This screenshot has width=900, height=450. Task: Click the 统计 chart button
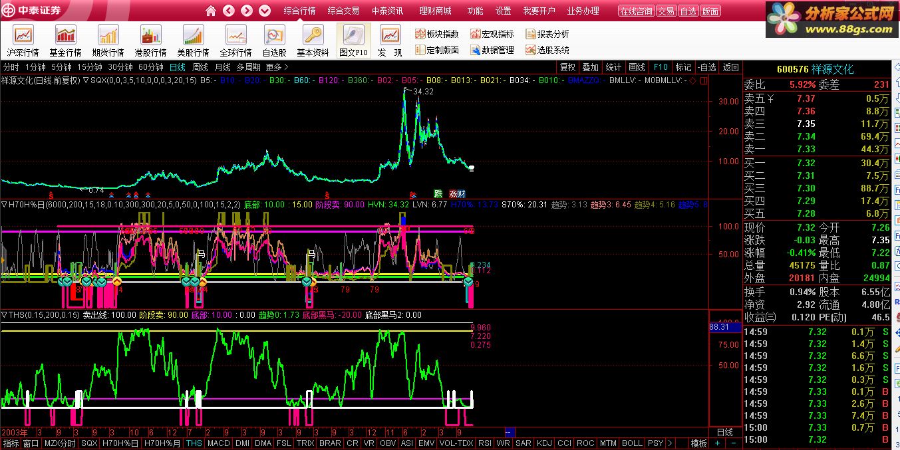[614, 67]
